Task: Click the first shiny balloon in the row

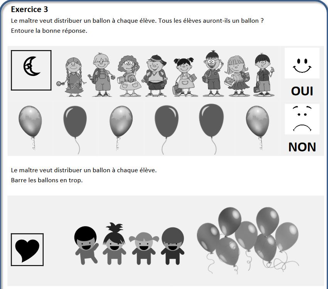Action: (30, 128)
